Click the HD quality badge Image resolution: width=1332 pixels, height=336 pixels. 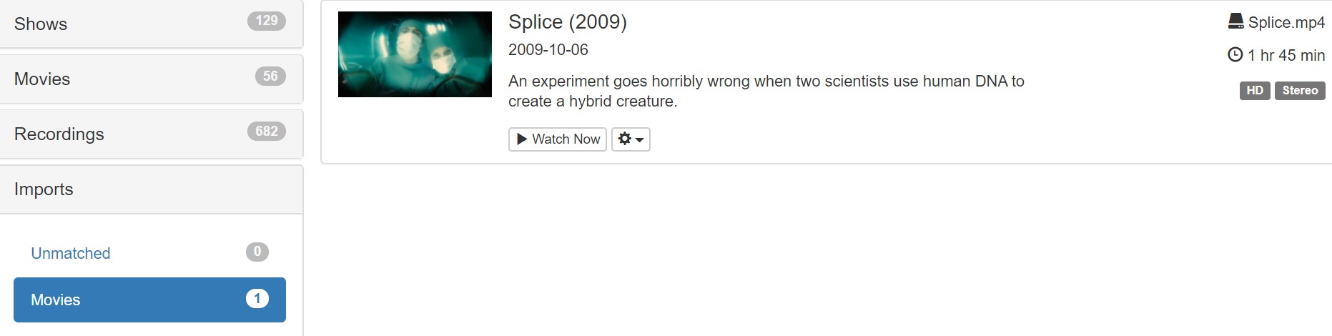click(x=1254, y=91)
